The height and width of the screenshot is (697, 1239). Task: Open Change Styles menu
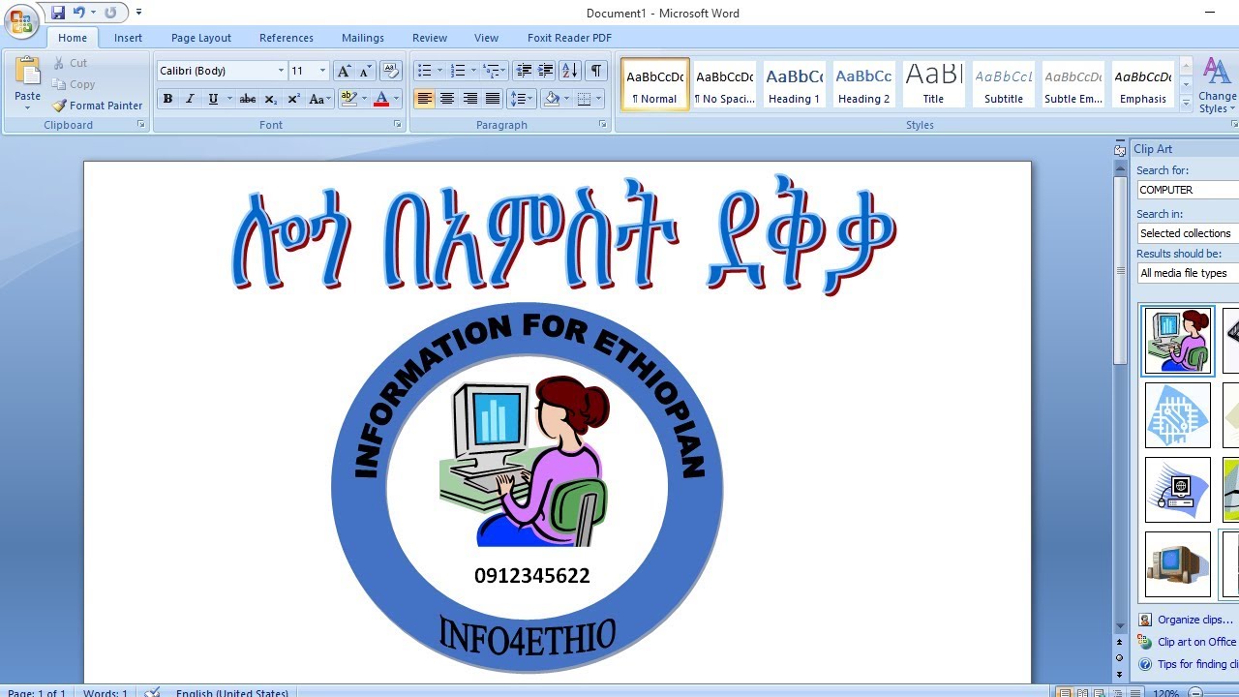(1217, 85)
